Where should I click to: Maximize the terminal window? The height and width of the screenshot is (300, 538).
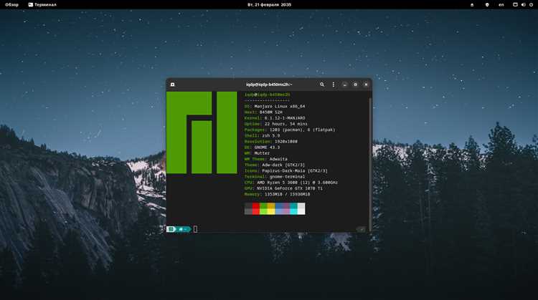click(x=355, y=84)
